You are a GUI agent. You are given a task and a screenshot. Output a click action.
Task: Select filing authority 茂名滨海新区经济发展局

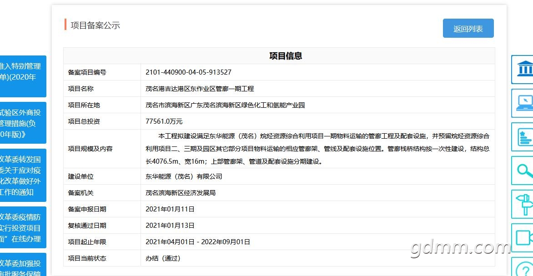point(181,193)
